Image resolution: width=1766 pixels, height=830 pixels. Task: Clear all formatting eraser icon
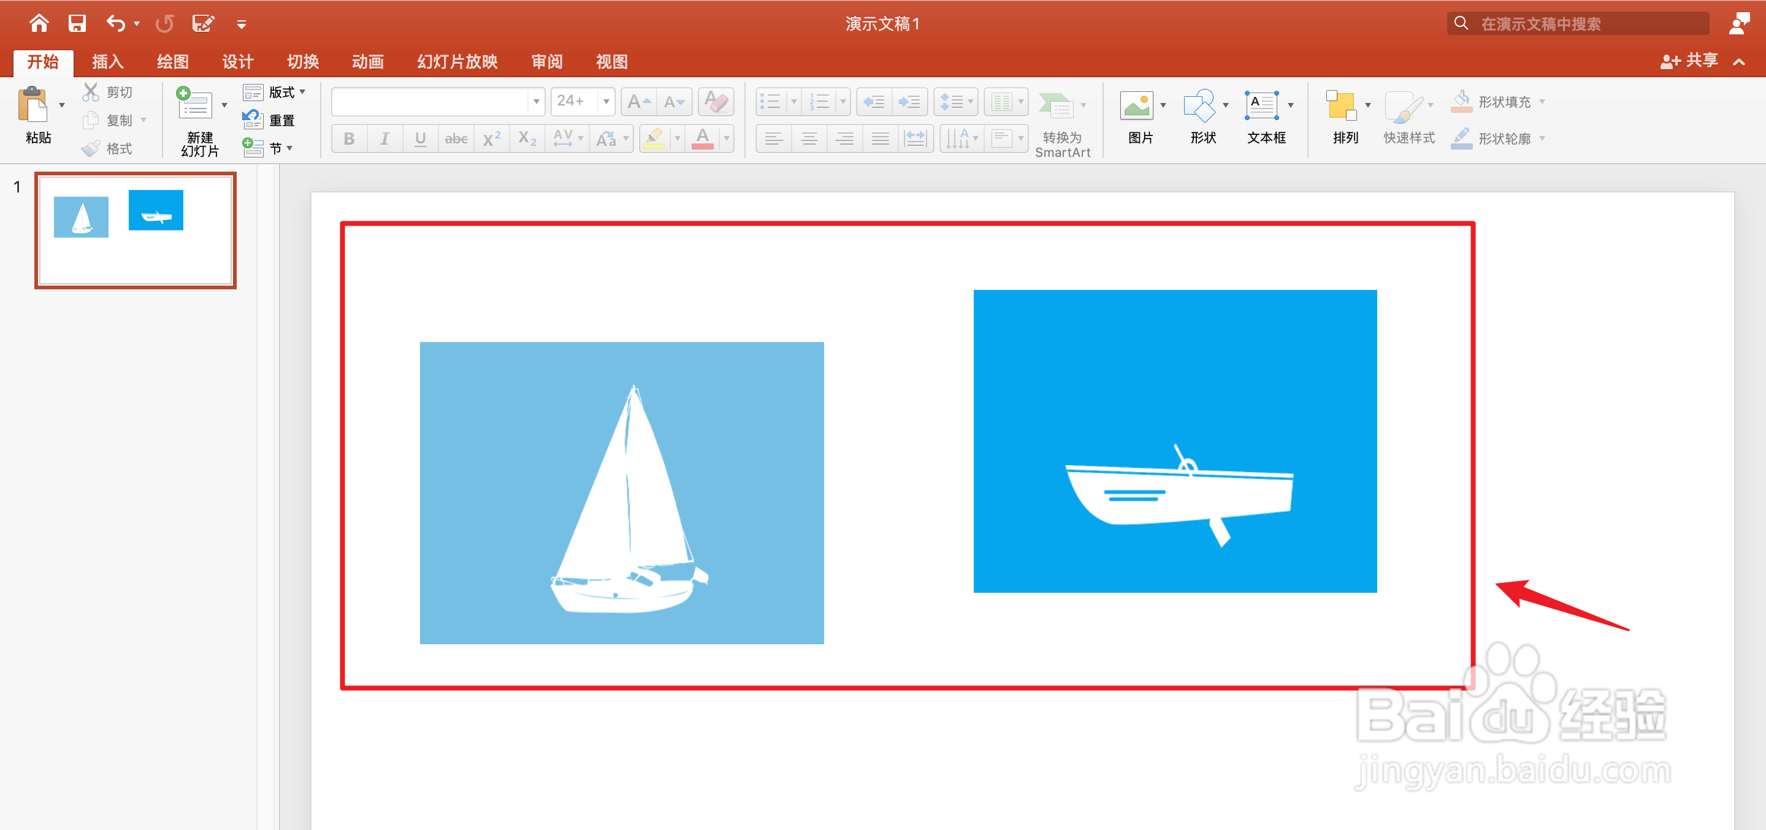pos(716,101)
